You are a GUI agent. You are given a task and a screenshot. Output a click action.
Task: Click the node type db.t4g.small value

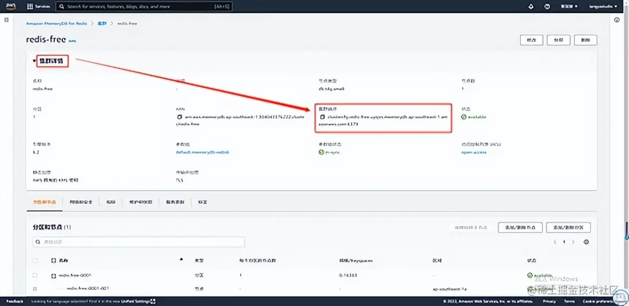[x=331, y=88]
